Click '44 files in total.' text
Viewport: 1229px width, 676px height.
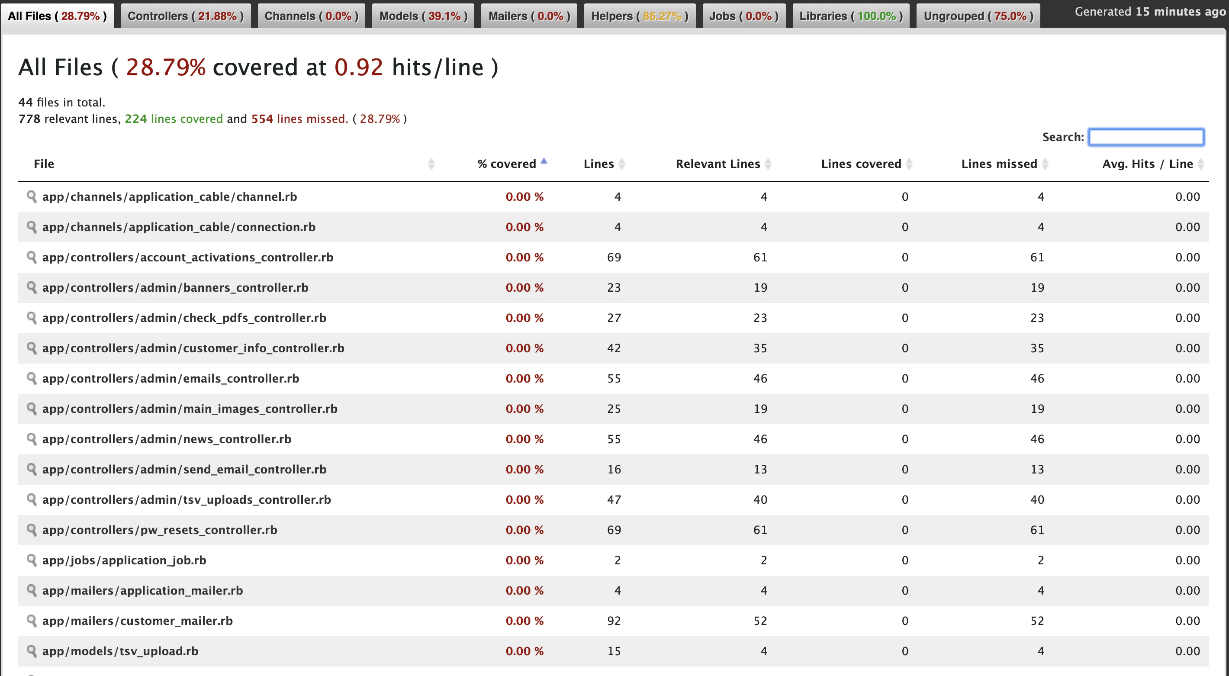tap(61, 103)
